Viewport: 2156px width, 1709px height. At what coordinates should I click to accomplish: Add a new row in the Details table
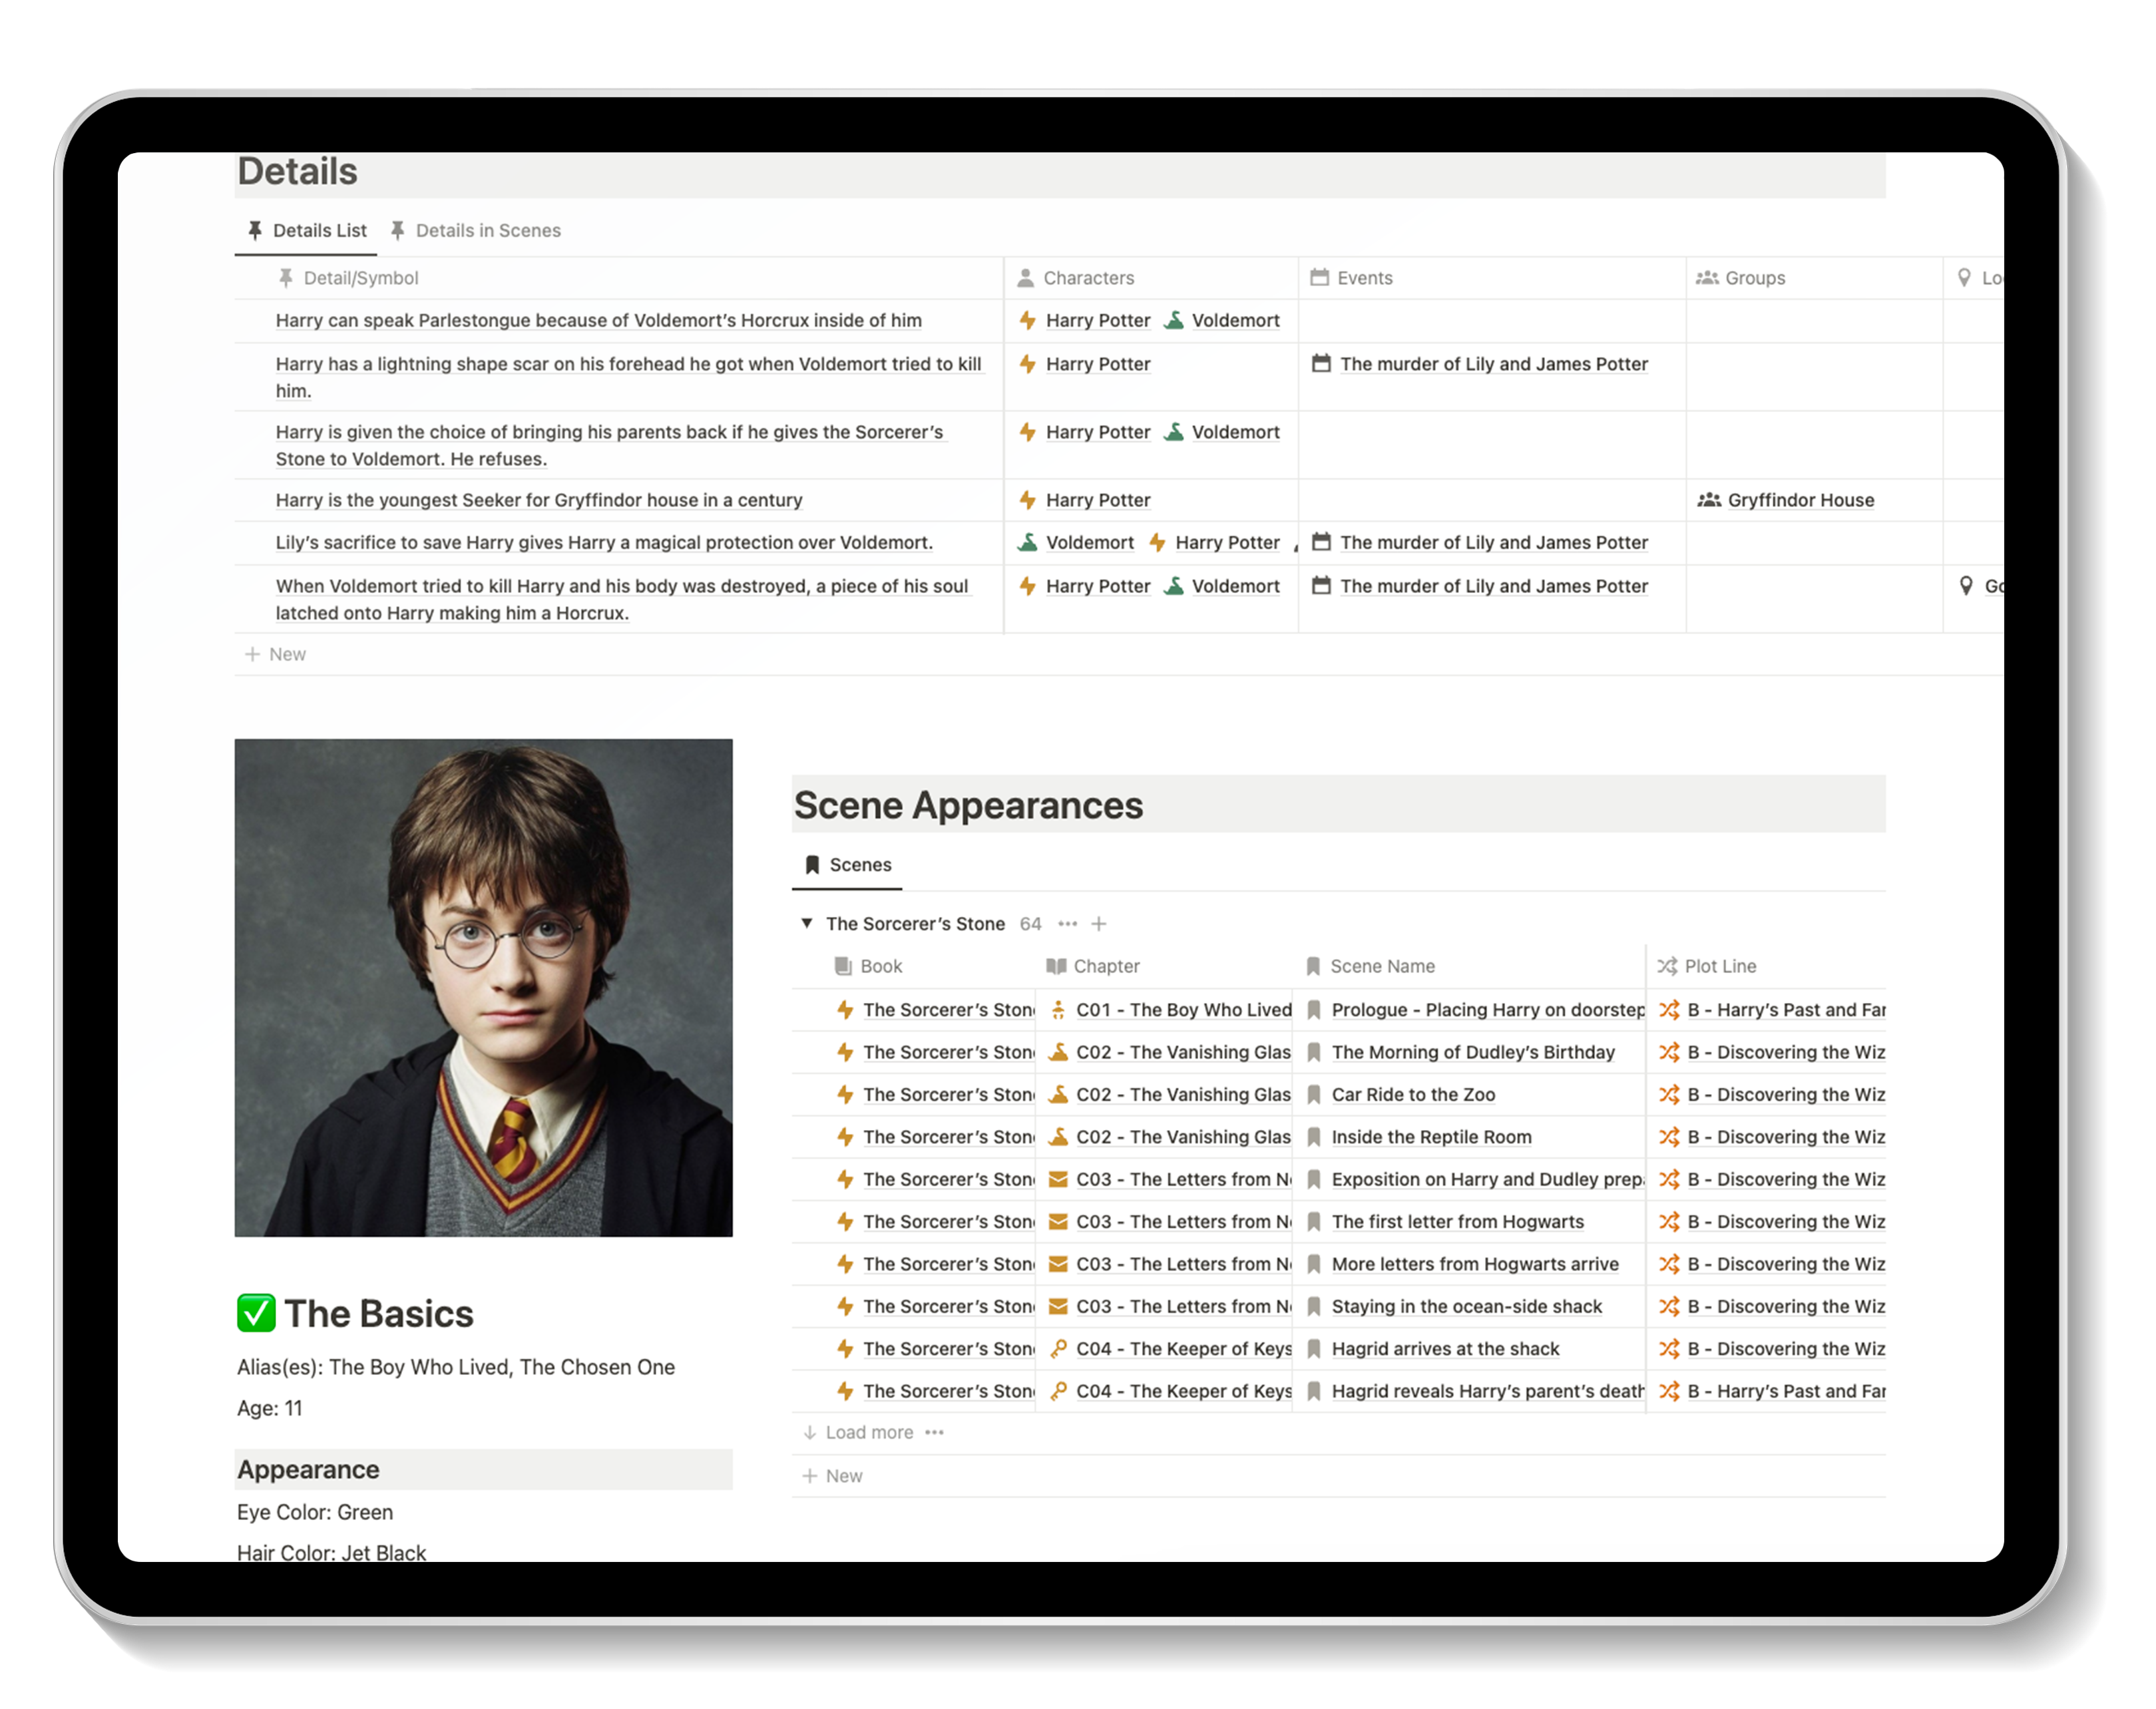275,654
